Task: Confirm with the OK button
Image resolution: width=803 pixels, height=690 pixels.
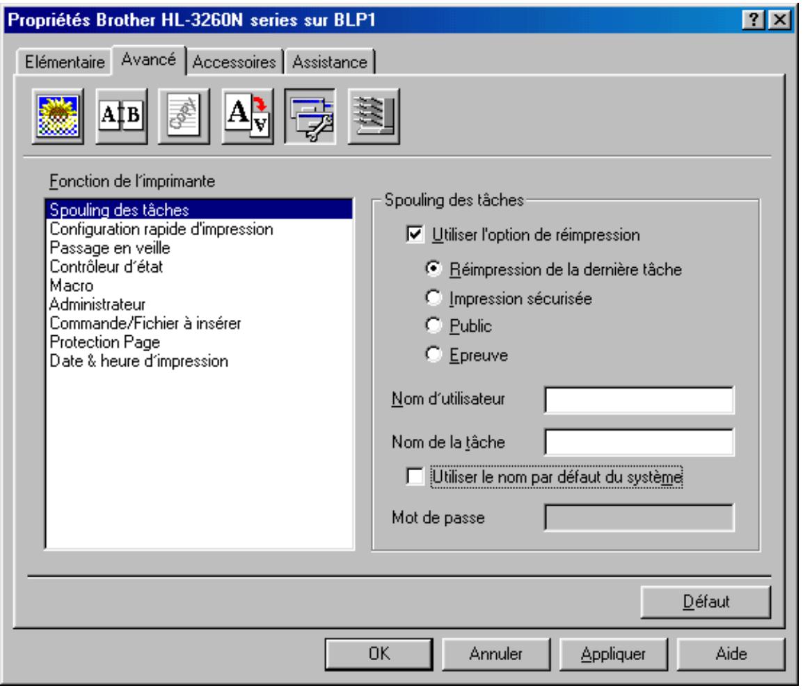Action: (379, 654)
